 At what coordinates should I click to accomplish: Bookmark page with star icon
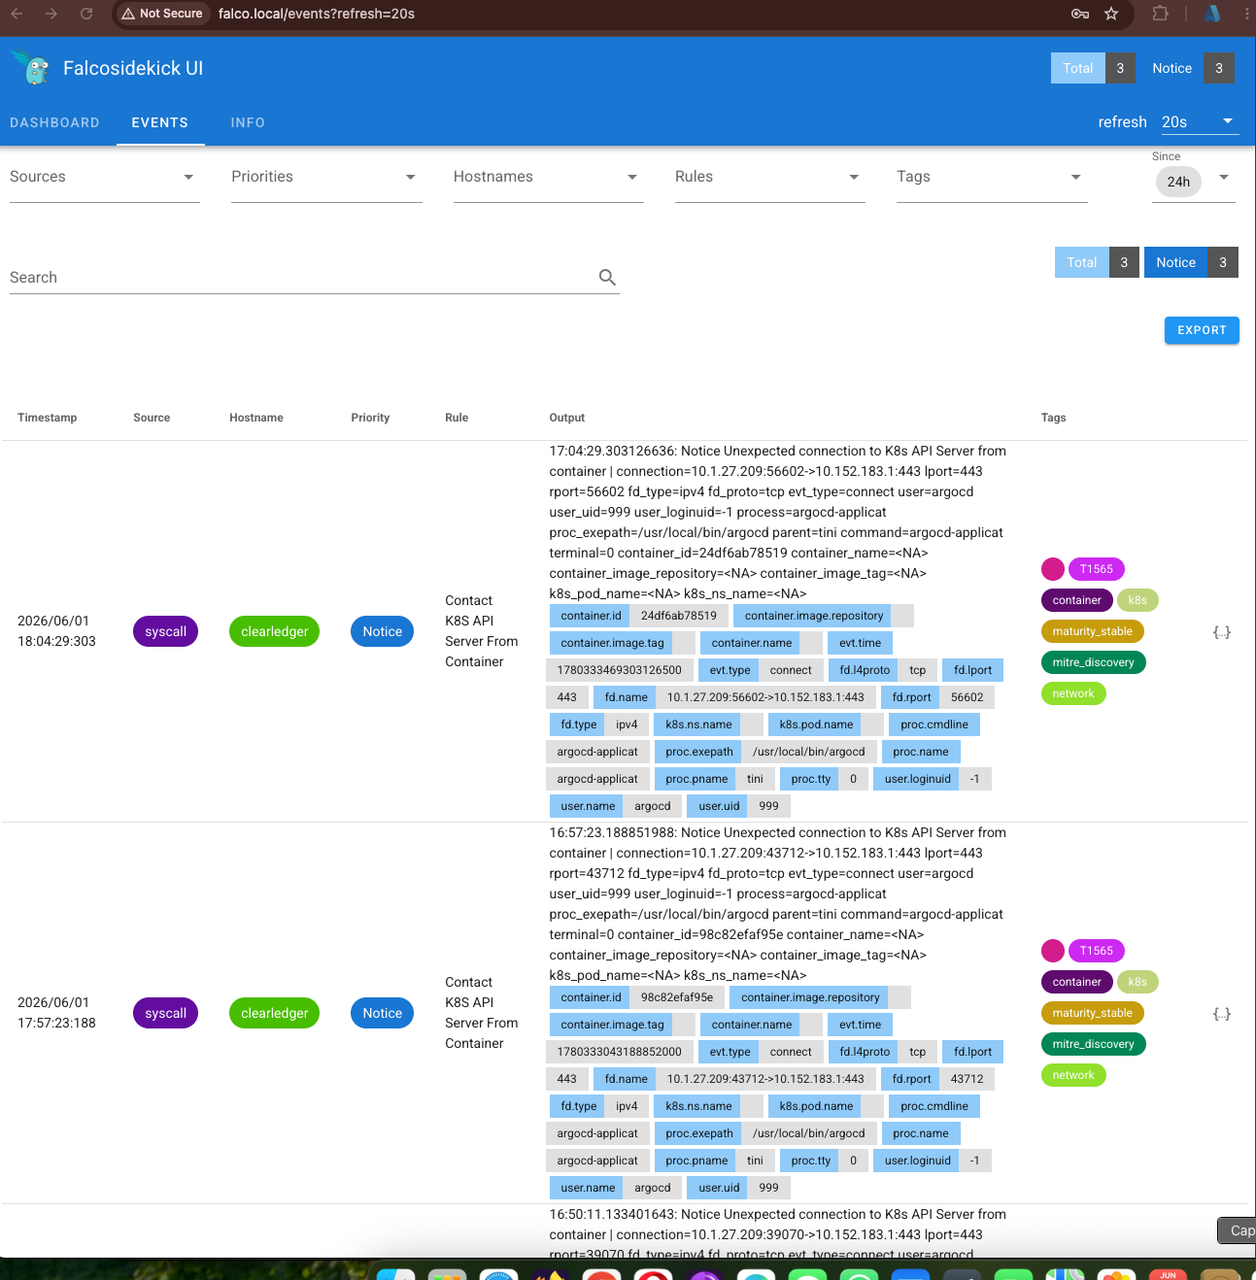(x=1111, y=14)
